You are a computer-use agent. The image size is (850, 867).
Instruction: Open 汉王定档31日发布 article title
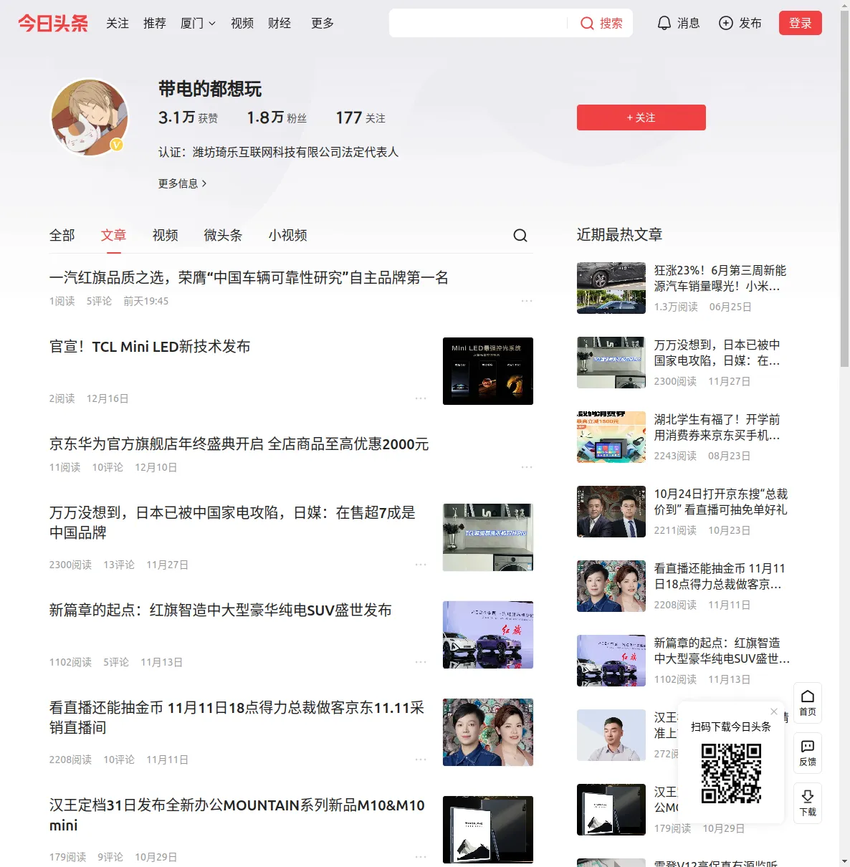click(x=237, y=815)
